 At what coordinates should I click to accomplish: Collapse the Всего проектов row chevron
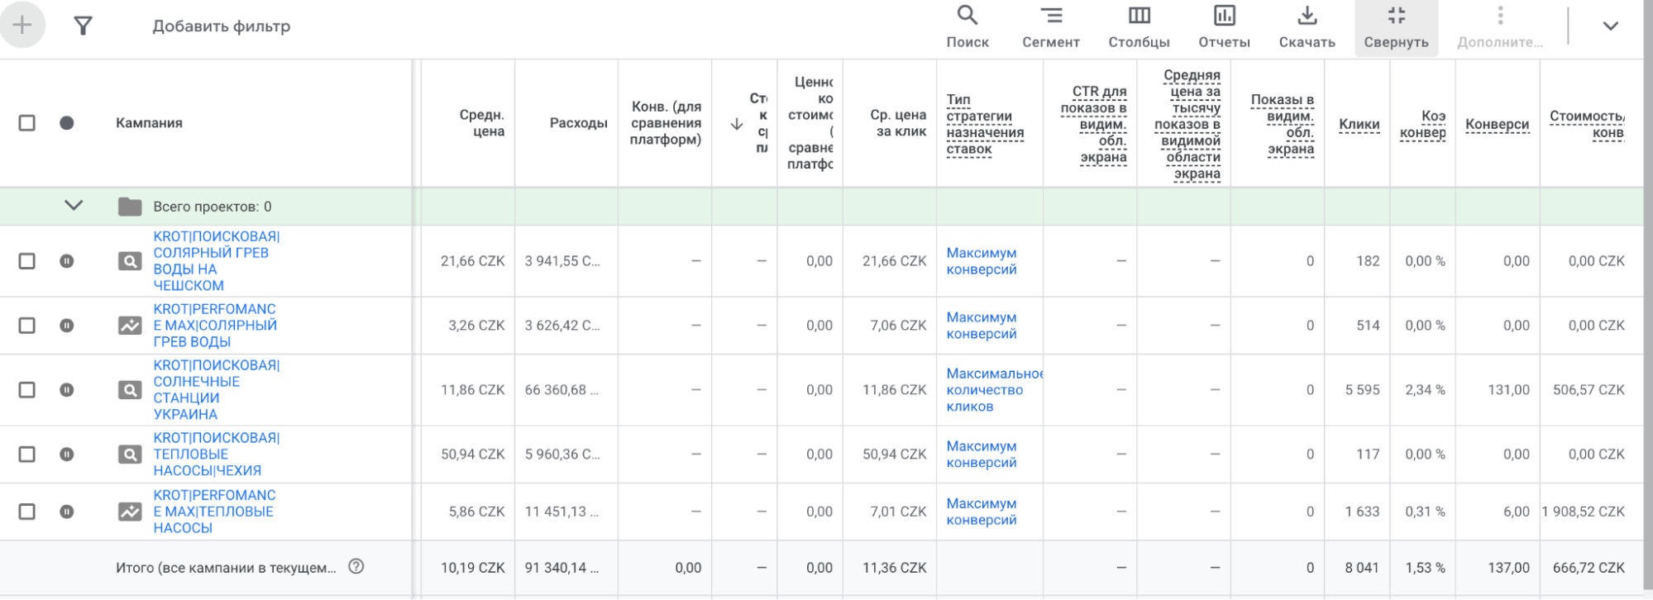point(74,206)
